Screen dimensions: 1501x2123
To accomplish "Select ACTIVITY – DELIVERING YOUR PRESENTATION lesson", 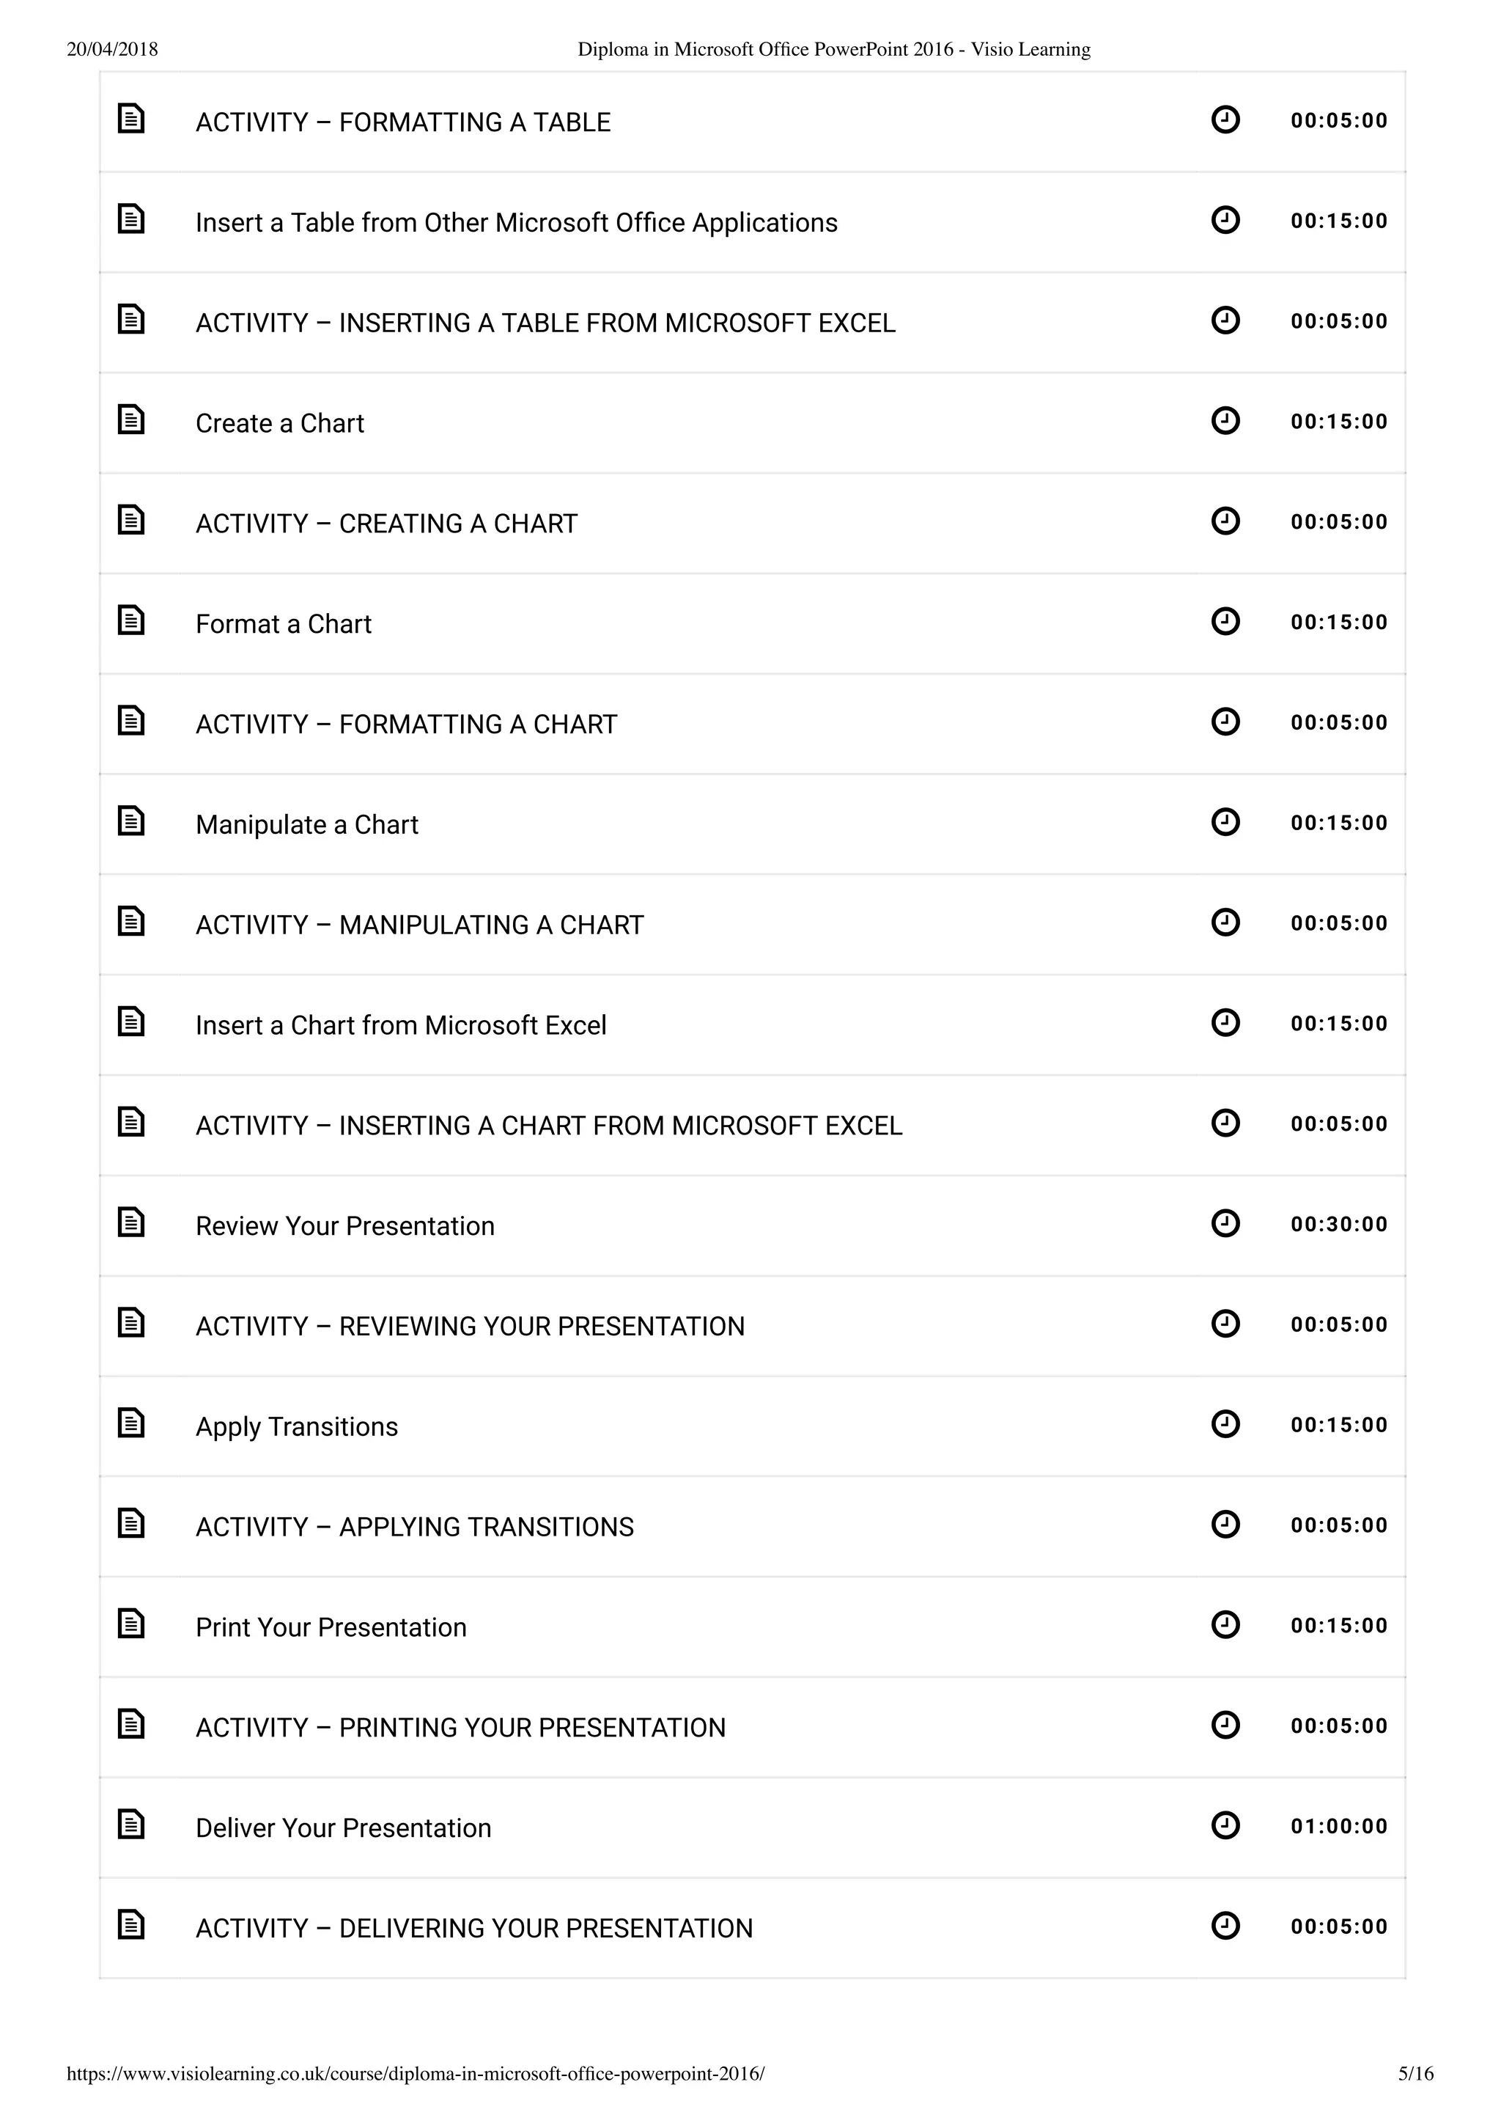I will [x=474, y=1928].
